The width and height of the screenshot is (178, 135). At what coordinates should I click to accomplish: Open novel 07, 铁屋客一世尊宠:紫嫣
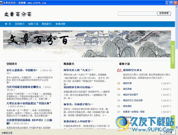134,112
